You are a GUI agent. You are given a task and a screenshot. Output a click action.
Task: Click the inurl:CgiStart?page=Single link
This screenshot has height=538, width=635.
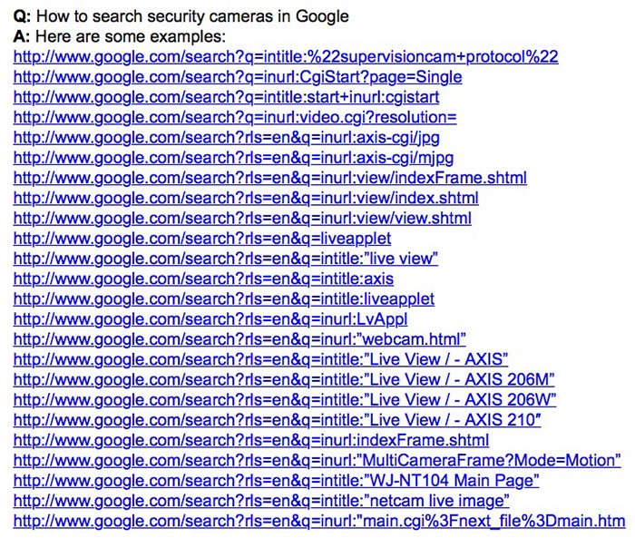pos(238,77)
